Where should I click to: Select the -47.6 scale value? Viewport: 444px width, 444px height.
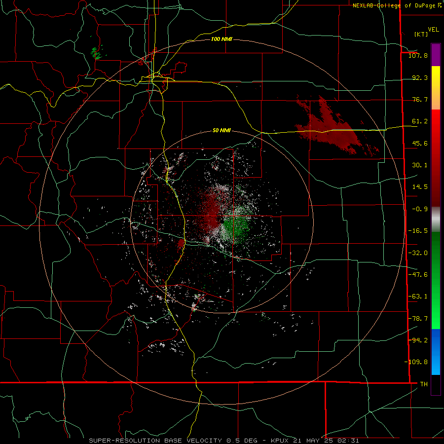point(418,275)
